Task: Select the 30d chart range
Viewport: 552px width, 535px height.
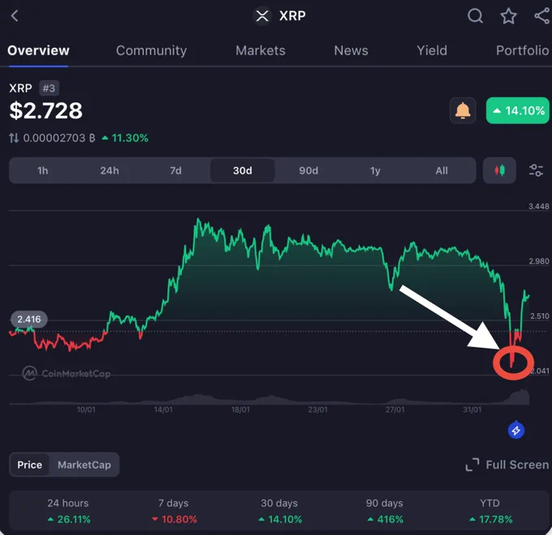Action: [x=242, y=170]
